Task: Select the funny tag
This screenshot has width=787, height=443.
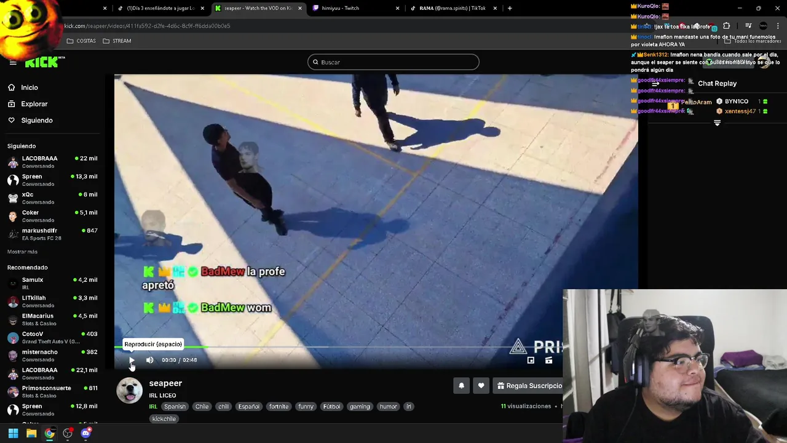Action: pyautogui.click(x=306, y=407)
